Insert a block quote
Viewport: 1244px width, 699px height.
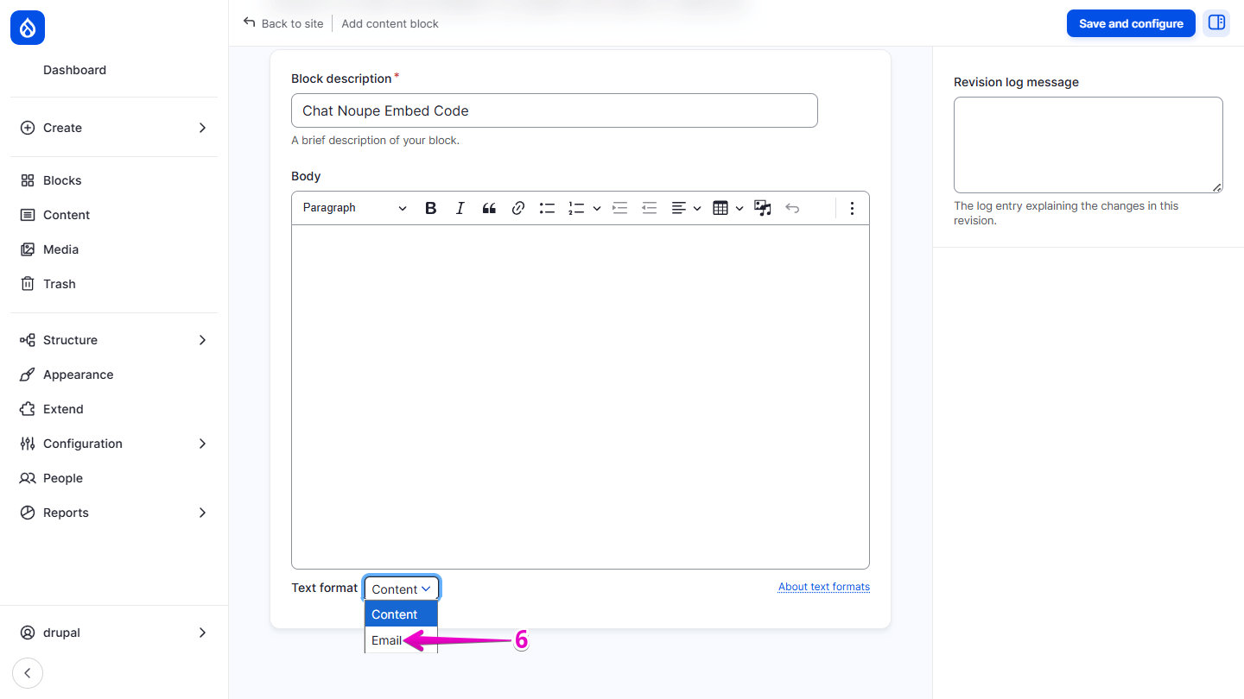tap(489, 208)
